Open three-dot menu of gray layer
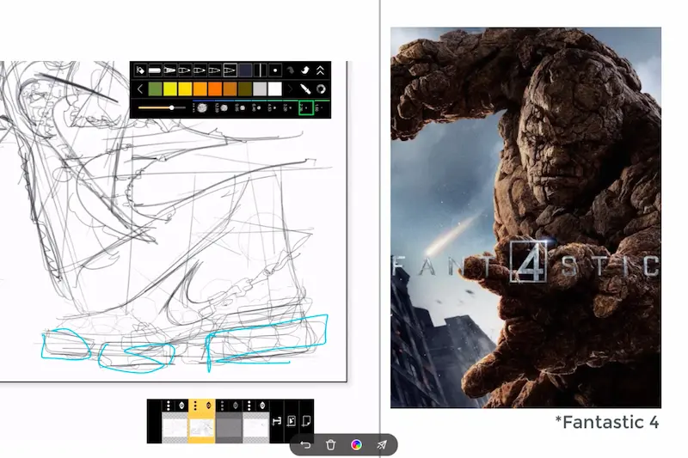688x458 pixels. click(223, 406)
